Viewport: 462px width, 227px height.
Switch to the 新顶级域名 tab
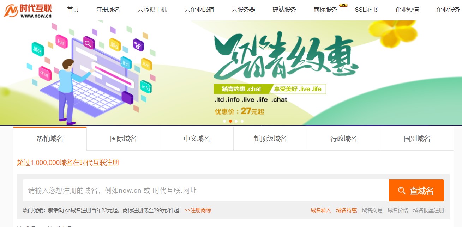[x=270, y=139]
